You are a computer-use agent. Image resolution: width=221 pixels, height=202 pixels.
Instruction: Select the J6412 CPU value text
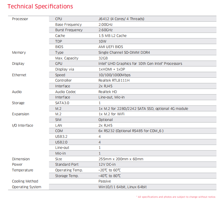[121, 19]
